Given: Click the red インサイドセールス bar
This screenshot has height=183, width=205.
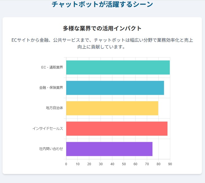Looking at the screenshot, I should pos(117,129).
